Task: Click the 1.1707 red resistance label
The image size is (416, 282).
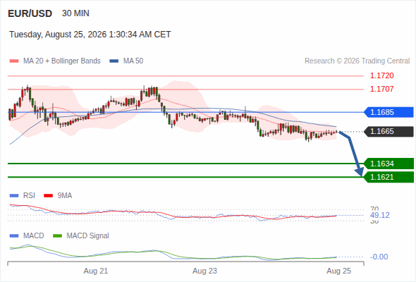Action: 381,89
